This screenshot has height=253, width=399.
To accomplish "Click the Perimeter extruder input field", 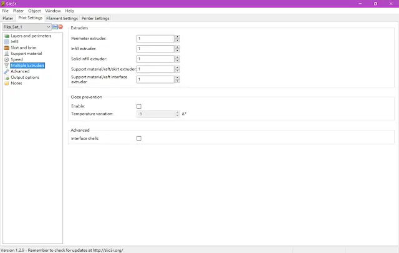I will (x=155, y=39).
